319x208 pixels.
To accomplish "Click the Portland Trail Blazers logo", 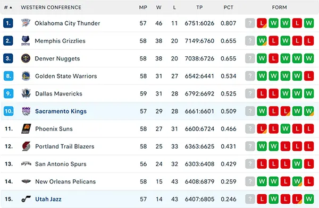I will [x=26, y=146].
